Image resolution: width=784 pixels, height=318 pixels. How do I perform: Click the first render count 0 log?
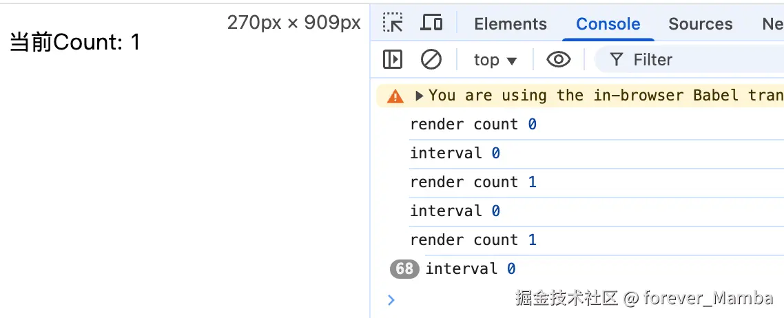click(x=473, y=125)
